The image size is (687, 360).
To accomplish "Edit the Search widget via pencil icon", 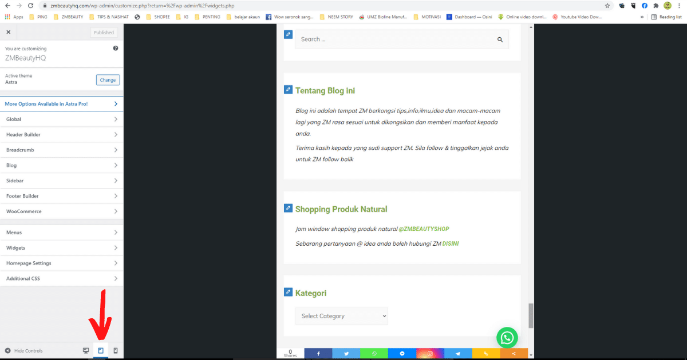I will click(288, 35).
